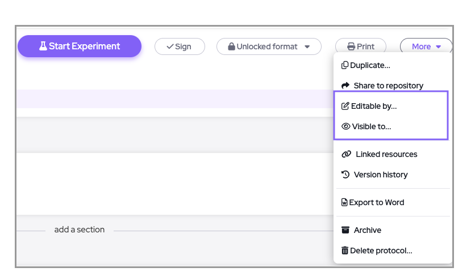Collapse the More dropdown menu
The height and width of the screenshot is (276, 475).
[426, 46]
